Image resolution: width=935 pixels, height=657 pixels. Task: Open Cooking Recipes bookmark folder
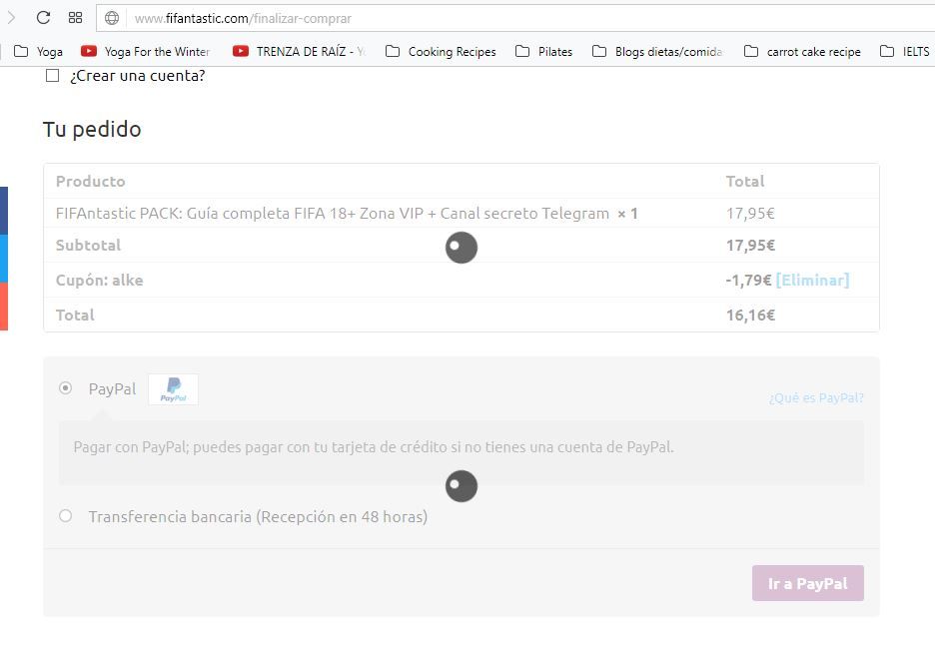click(x=441, y=51)
